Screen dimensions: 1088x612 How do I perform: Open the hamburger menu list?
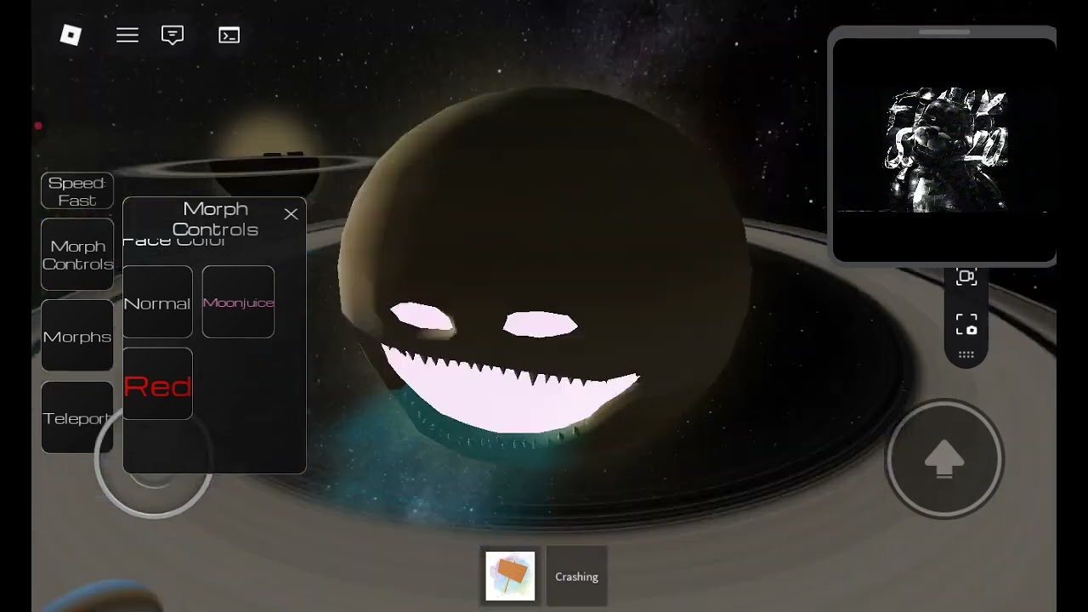pyautogui.click(x=127, y=35)
